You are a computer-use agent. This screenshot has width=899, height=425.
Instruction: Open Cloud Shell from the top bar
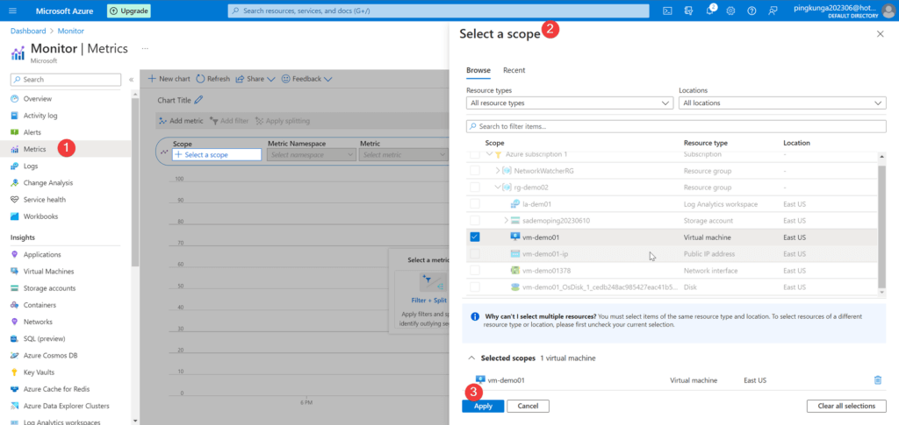click(x=667, y=11)
